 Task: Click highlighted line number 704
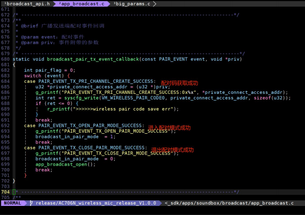point(5,192)
